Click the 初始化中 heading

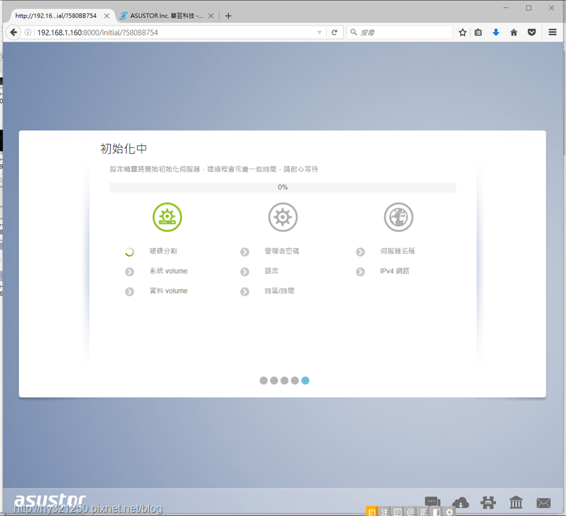coord(124,148)
